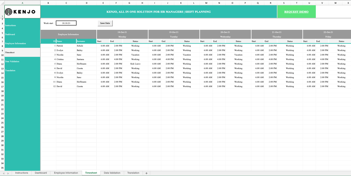
Task: Switch to the Translation sheet tab
Action: click(x=133, y=173)
